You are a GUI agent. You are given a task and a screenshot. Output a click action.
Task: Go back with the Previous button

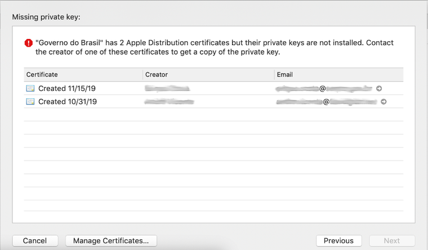pos(338,240)
